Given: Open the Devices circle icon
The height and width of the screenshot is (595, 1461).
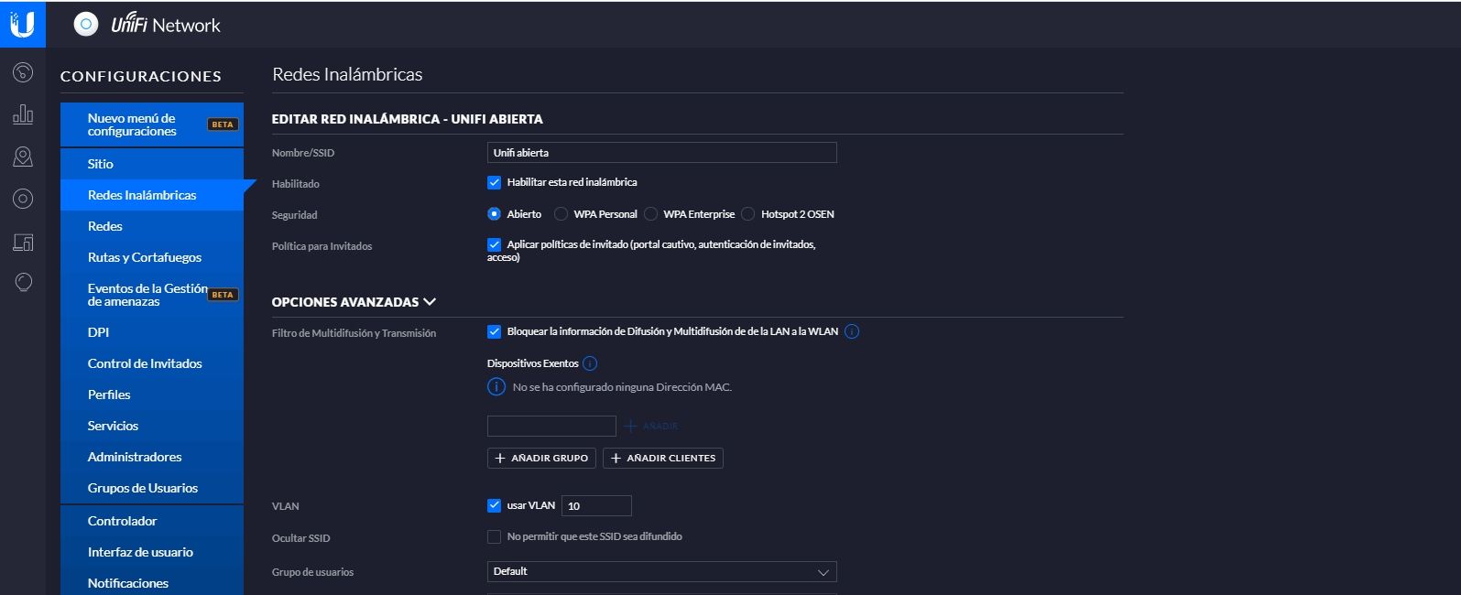Looking at the screenshot, I should pyautogui.click(x=23, y=199).
